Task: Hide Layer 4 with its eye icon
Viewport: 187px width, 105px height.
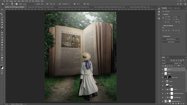Action: tap(162, 82)
